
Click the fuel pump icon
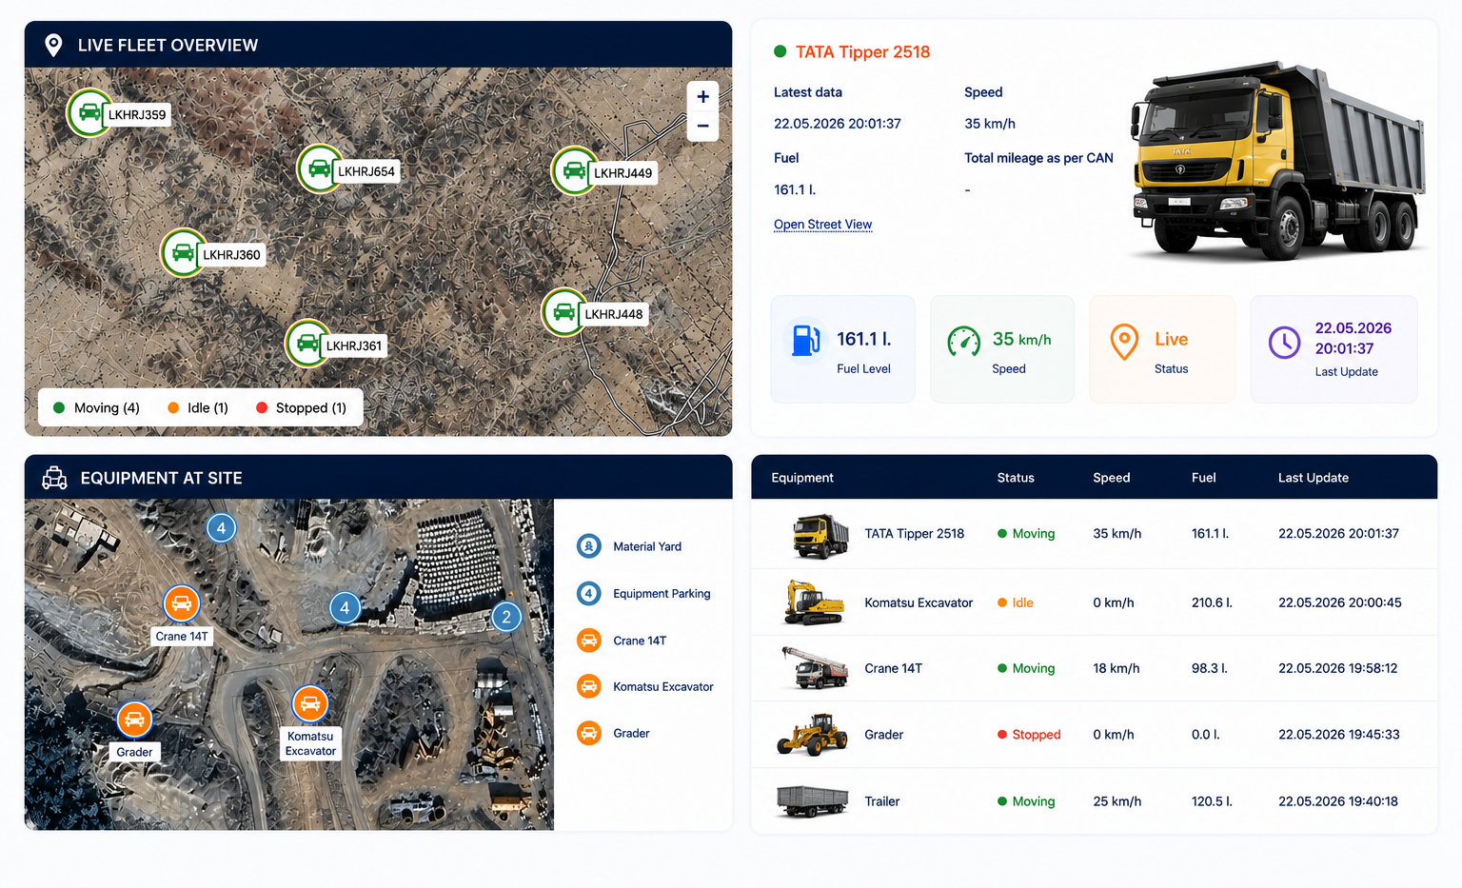805,340
